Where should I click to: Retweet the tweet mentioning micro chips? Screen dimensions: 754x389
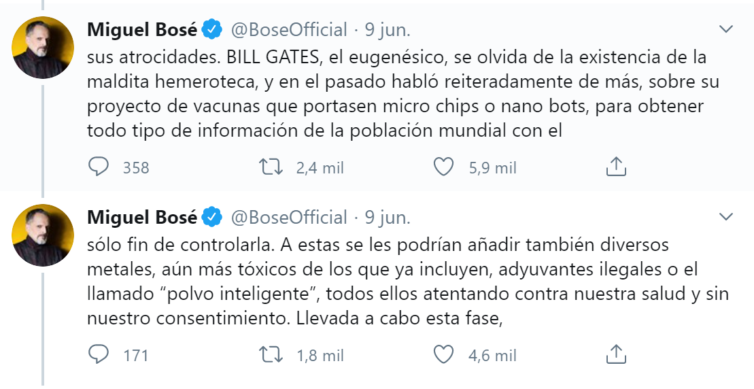tap(272, 167)
